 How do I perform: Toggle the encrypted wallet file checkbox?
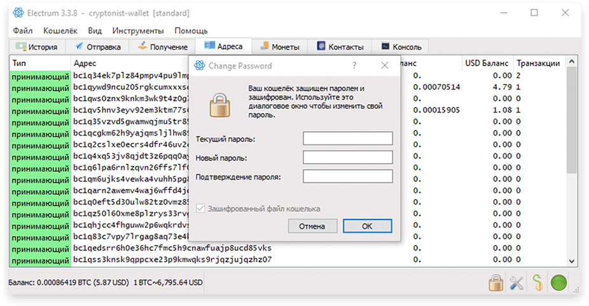tap(200, 208)
